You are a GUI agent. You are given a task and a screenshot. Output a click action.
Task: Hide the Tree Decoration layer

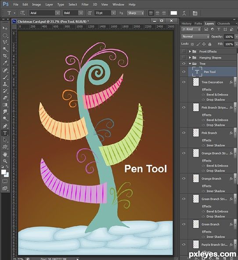pos(184,82)
